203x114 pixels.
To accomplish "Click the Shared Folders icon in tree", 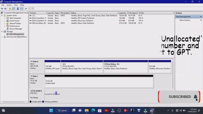I will [8, 23].
